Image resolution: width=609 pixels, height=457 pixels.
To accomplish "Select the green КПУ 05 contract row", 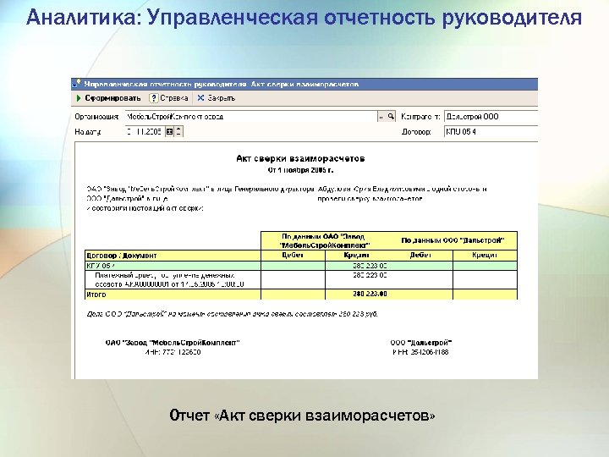I will 301,266.
